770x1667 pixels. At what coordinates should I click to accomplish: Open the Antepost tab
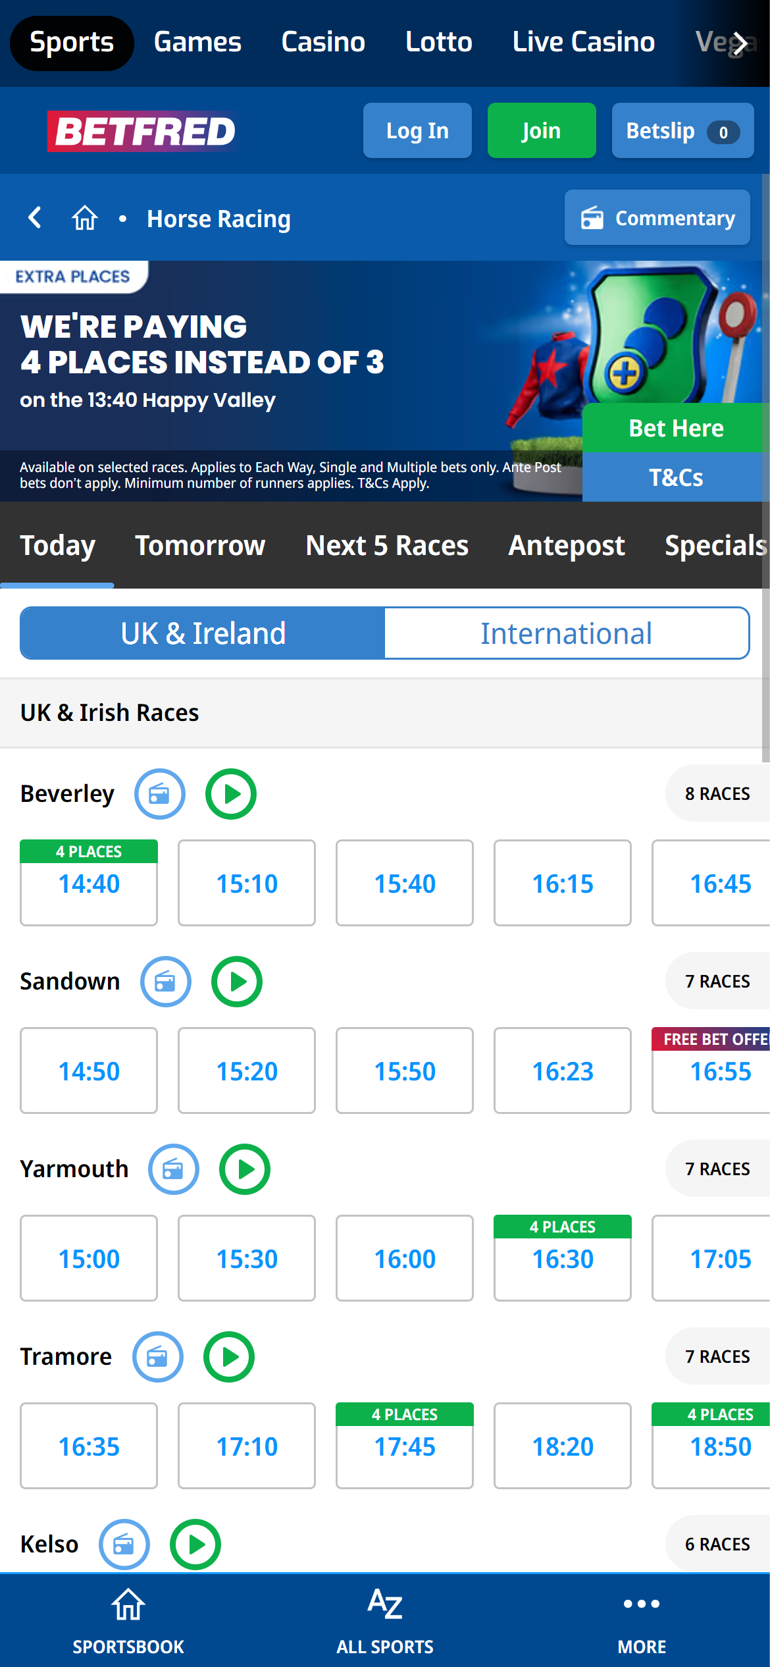click(566, 546)
